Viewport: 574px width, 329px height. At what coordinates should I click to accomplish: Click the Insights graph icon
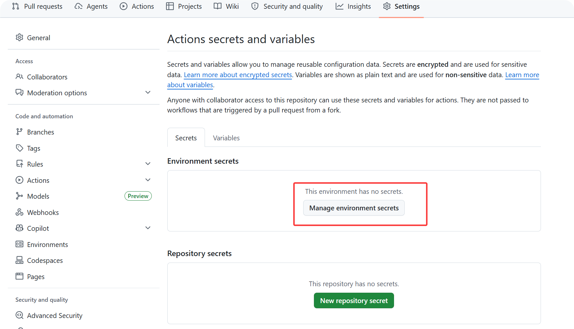click(340, 6)
